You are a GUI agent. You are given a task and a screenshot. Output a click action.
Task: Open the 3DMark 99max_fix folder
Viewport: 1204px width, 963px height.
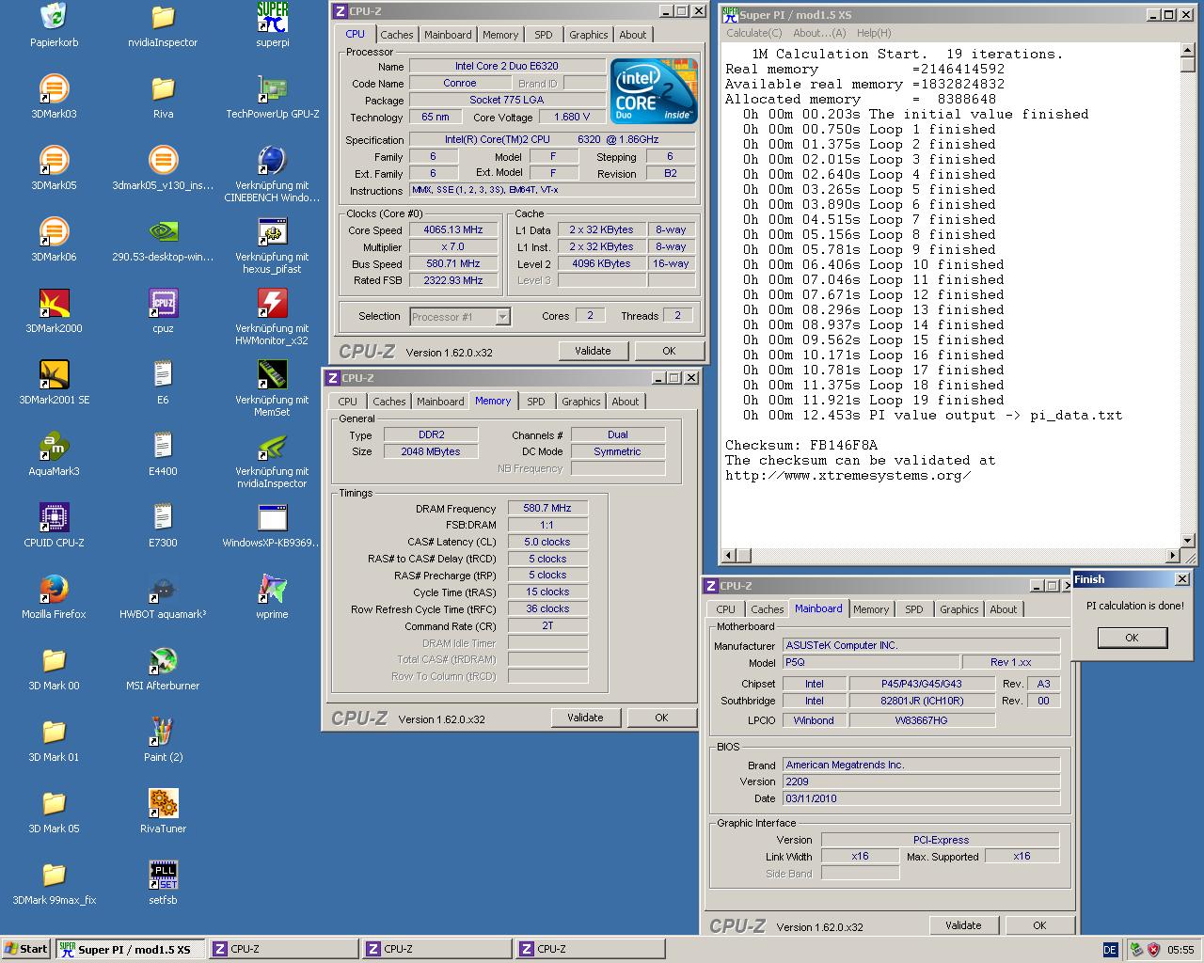coord(54,875)
